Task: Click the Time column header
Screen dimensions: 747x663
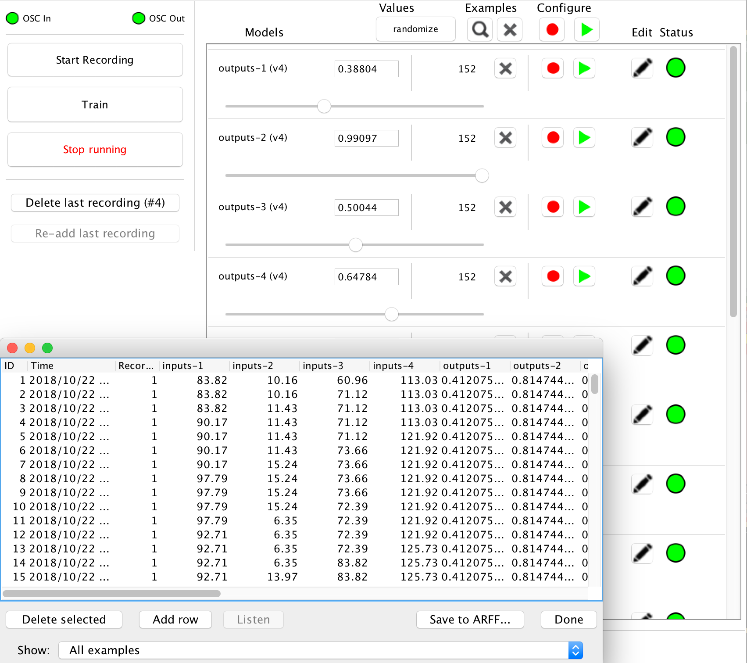Action: (x=72, y=366)
